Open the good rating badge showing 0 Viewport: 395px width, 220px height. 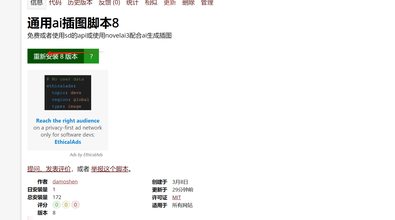pyautogui.click(x=56, y=204)
